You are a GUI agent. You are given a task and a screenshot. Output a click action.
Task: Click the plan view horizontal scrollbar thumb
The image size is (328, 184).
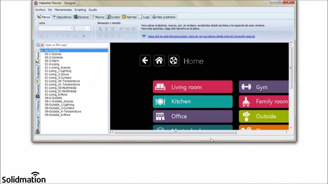176,132
